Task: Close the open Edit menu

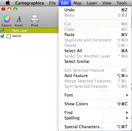Action: click(x=65, y=3)
